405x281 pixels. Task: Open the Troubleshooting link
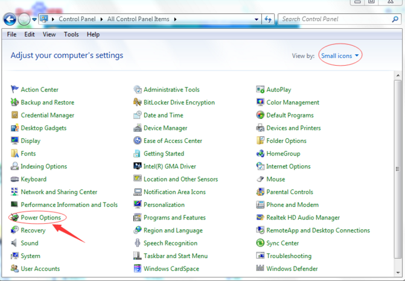(x=289, y=256)
